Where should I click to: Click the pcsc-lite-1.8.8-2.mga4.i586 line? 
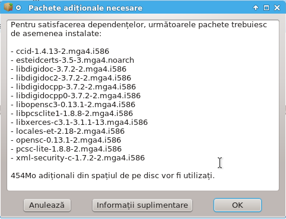click(66, 149)
